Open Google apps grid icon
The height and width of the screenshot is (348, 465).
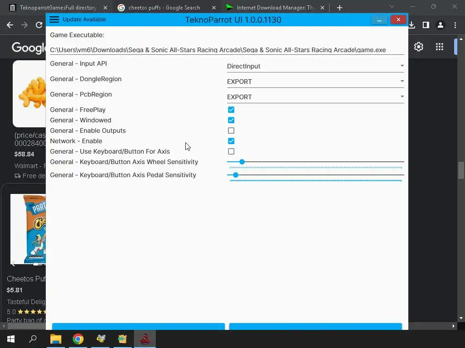[x=440, y=47]
